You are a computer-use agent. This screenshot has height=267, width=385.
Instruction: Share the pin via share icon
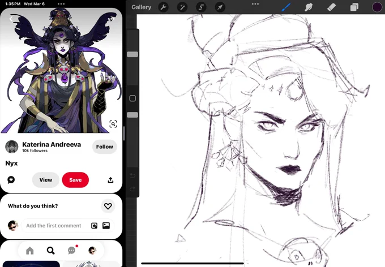point(110,180)
